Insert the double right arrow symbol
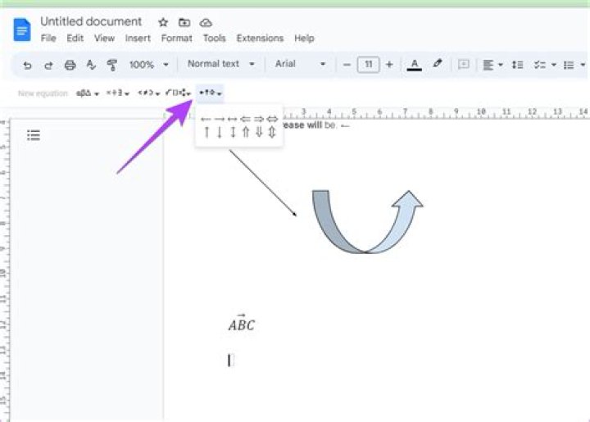The height and width of the screenshot is (422, 590). [x=258, y=120]
